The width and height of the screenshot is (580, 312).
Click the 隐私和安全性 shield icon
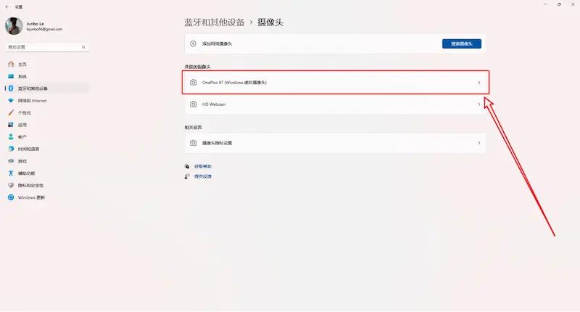[x=11, y=185]
